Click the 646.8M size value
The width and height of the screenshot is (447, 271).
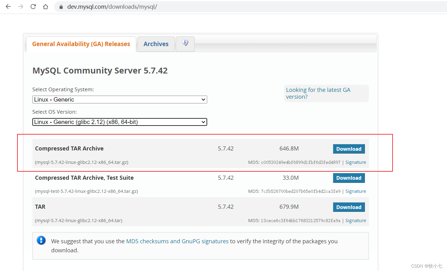pyautogui.click(x=289, y=149)
